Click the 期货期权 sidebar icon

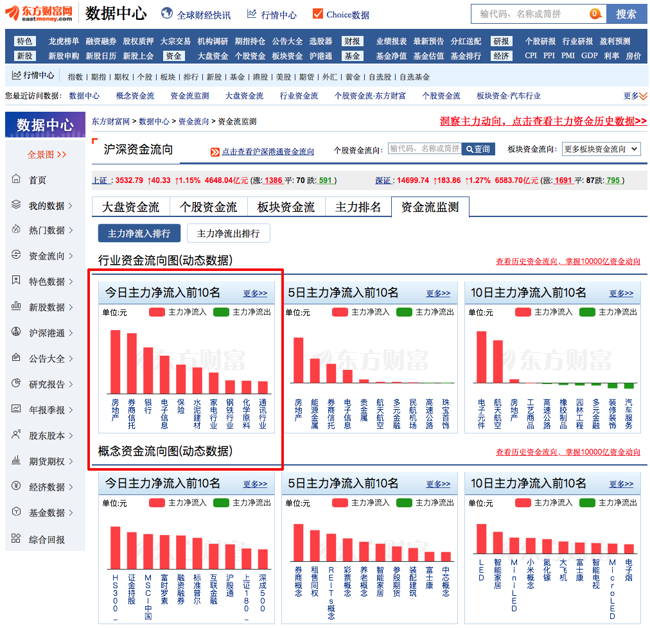(16, 460)
